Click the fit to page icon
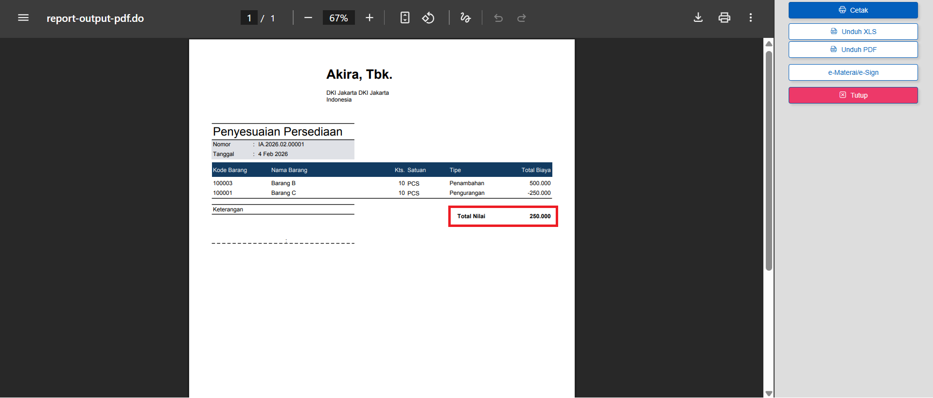The width and height of the screenshot is (933, 398). tap(405, 18)
